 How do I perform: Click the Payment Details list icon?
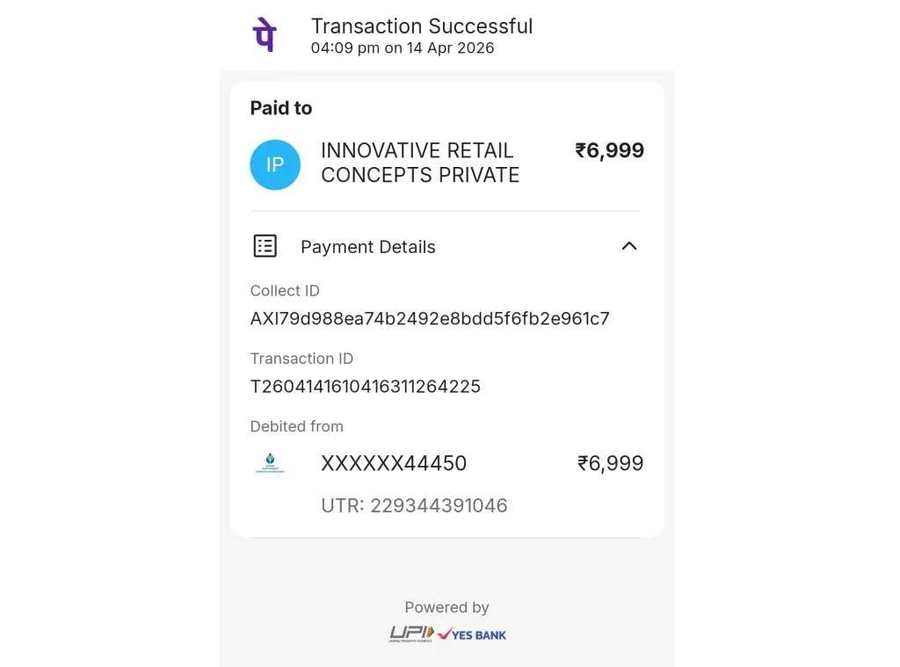265,246
